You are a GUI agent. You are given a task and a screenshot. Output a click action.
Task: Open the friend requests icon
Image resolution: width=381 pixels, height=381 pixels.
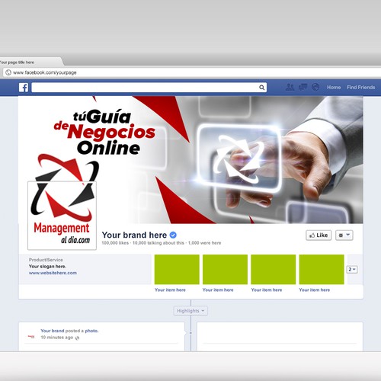pyautogui.click(x=290, y=87)
